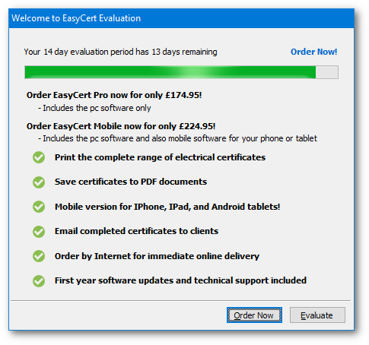Click the green checkmark beside electrical certificates
369x345 pixels.
(x=39, y=157)
